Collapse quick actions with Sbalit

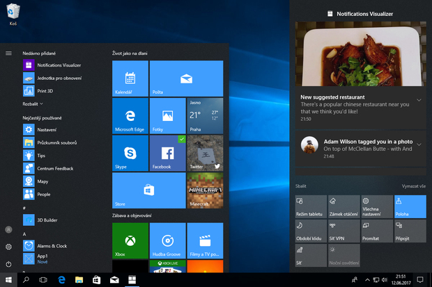[300, 186]
